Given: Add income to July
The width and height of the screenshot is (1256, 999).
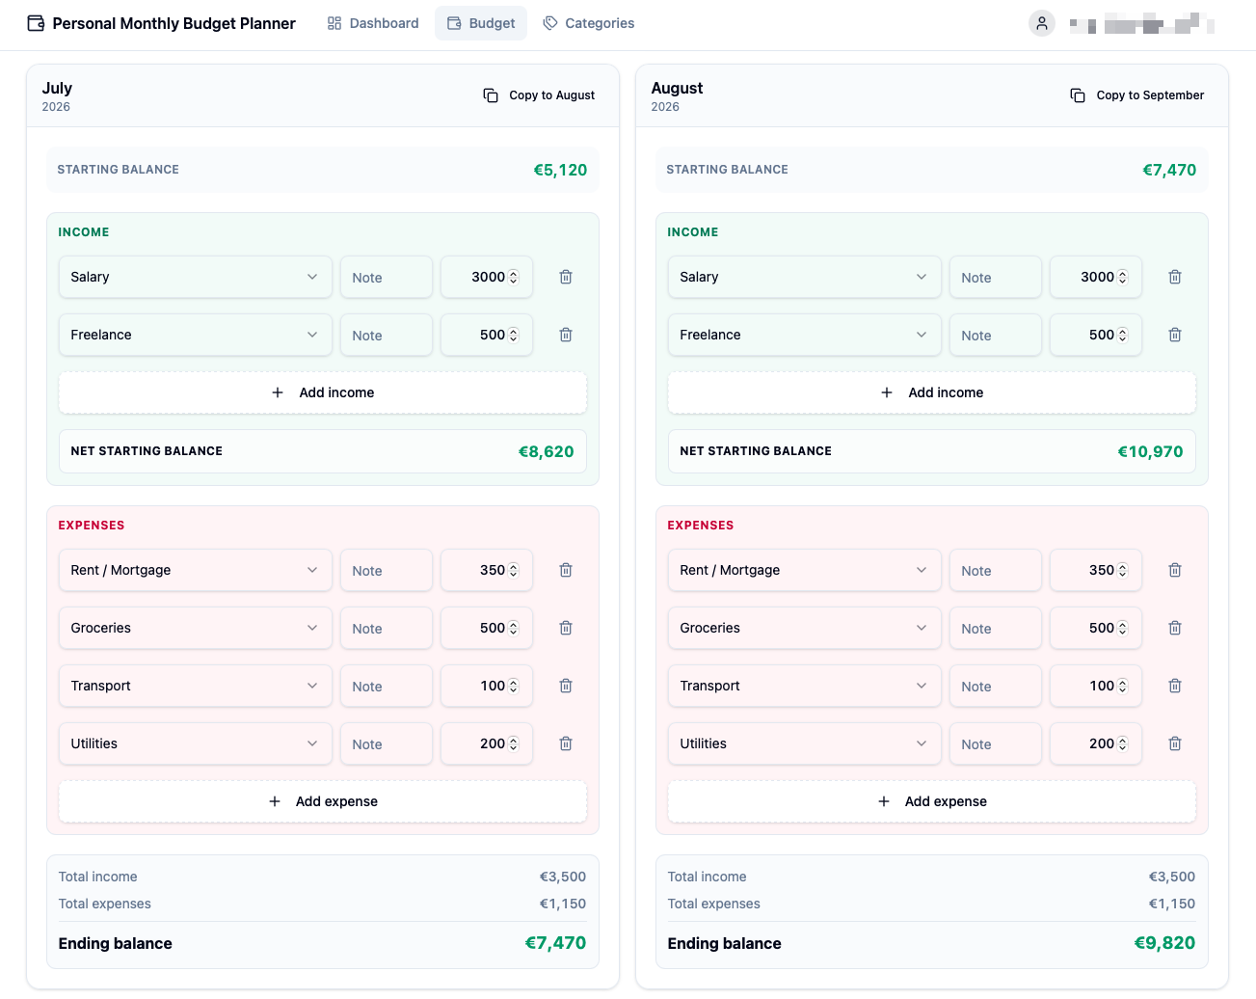Looking at the screenshot, I should point(323,392).
